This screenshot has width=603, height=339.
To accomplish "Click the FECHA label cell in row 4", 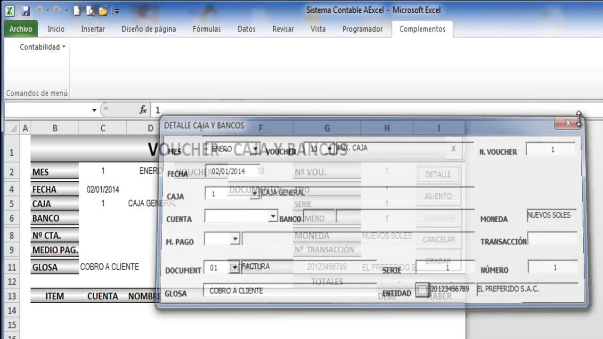I will pyautogui.click(x=55, y=190).
